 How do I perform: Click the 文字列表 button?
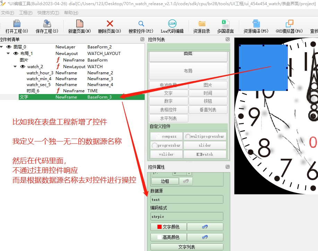(x=187, y=247)
